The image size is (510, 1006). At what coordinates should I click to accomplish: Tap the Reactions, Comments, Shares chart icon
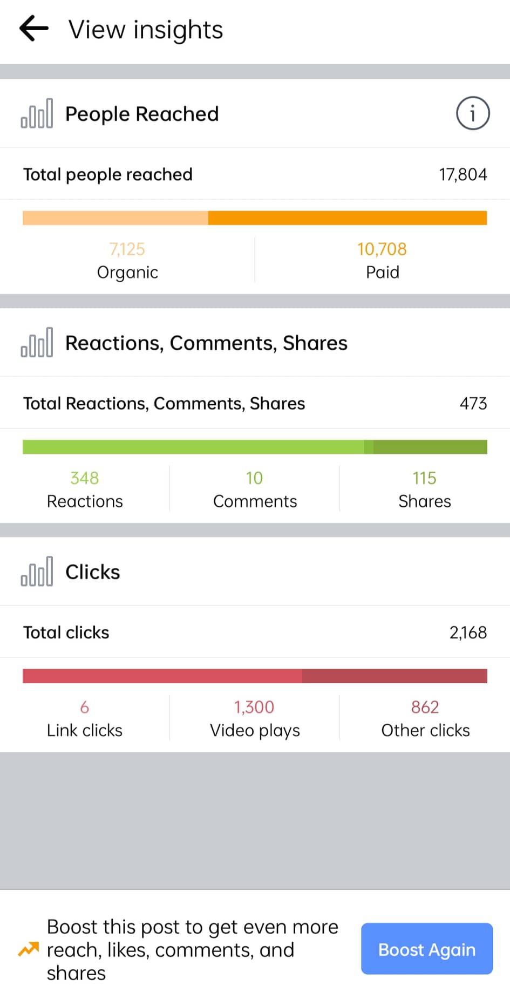pyautogui.click(x=37, y=343)
